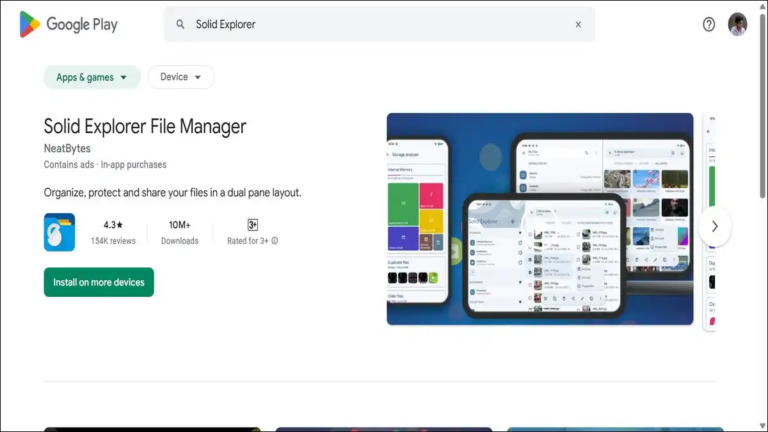Click the Solid Explorer File Manager title

145,126
